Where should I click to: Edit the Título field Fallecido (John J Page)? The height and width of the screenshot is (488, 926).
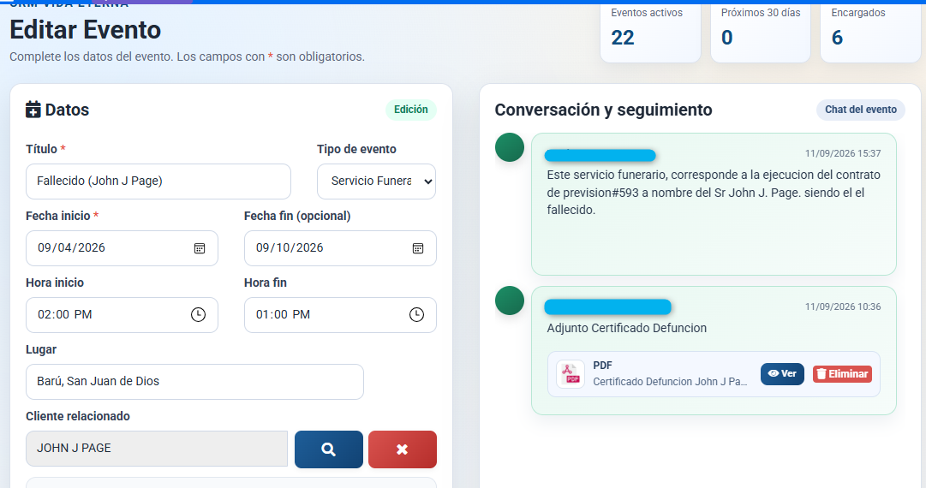[x=158, y=182]
